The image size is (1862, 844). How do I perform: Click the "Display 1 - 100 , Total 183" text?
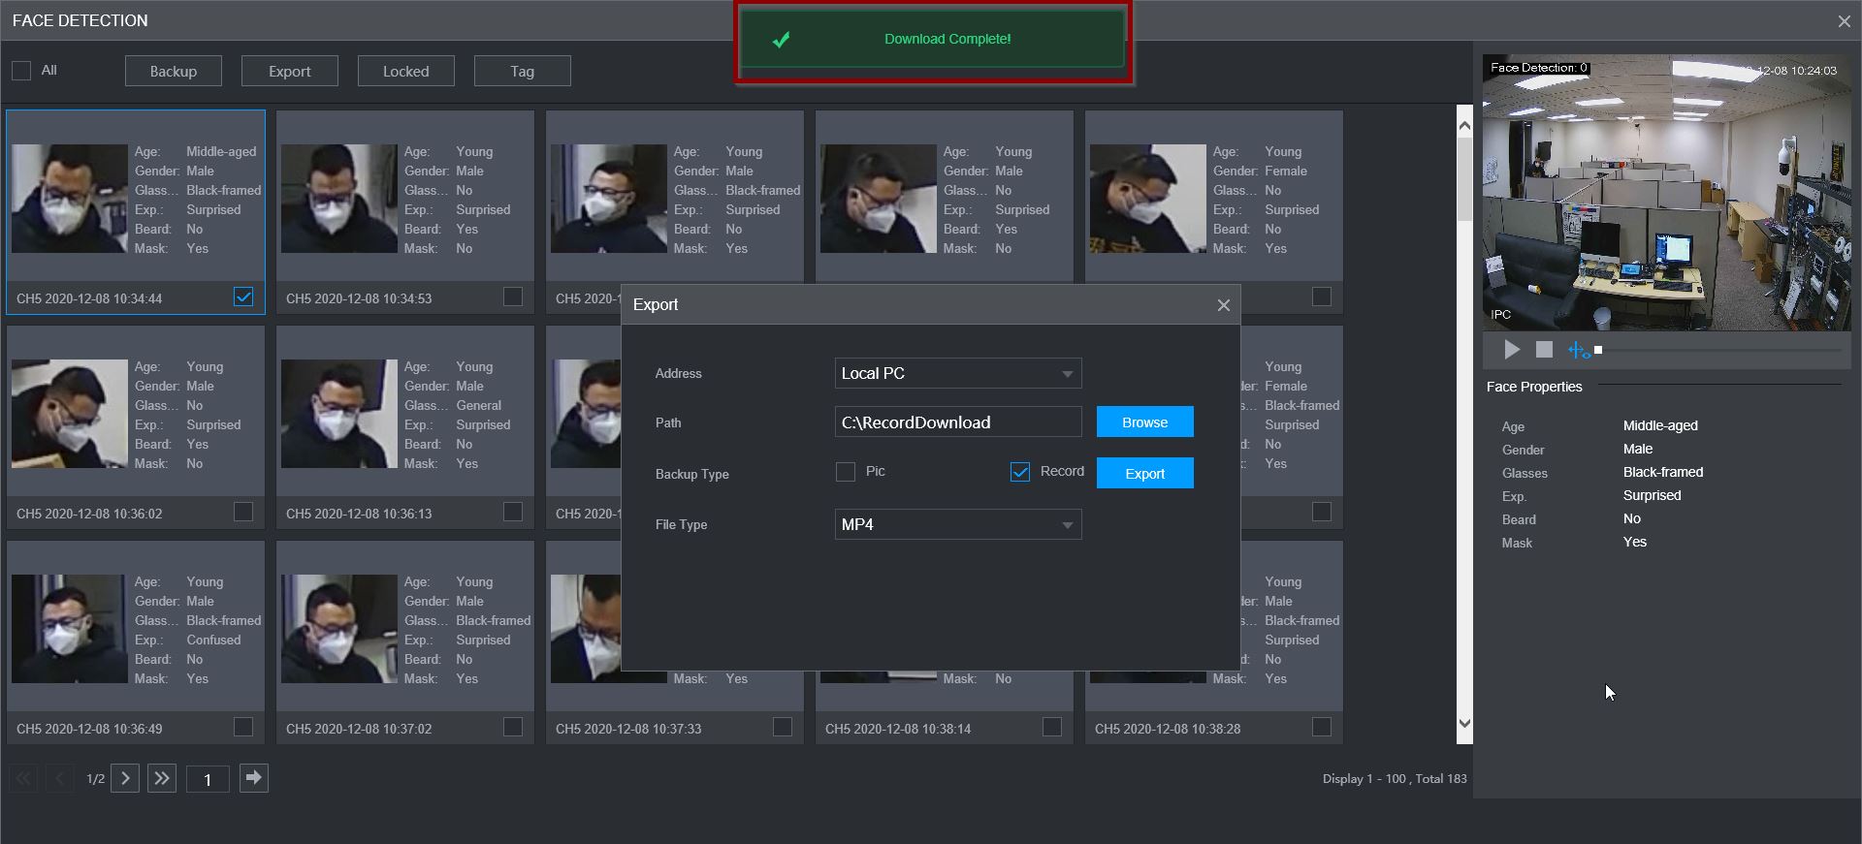pyautogui.click(x=1395, y=779)
